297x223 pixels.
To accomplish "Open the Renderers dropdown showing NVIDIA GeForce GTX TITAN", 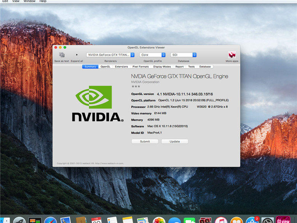I will point(110,55).
